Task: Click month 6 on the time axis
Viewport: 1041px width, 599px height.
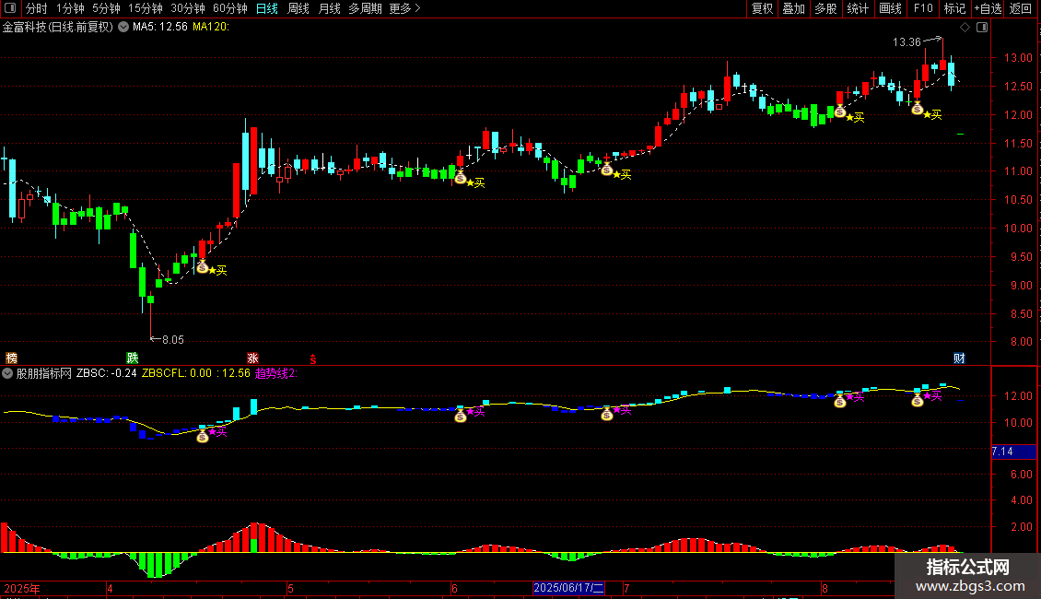Action: point(454,588)
